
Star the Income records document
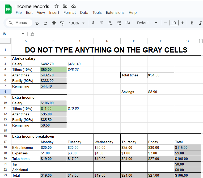coord(57,6)
